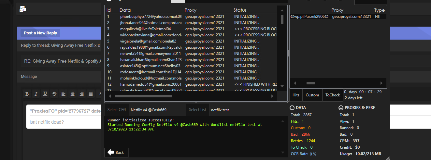This screenshot has width=431, height=160.
Task: Click the 'Total: 2867' stat
Action: (301, 115)
